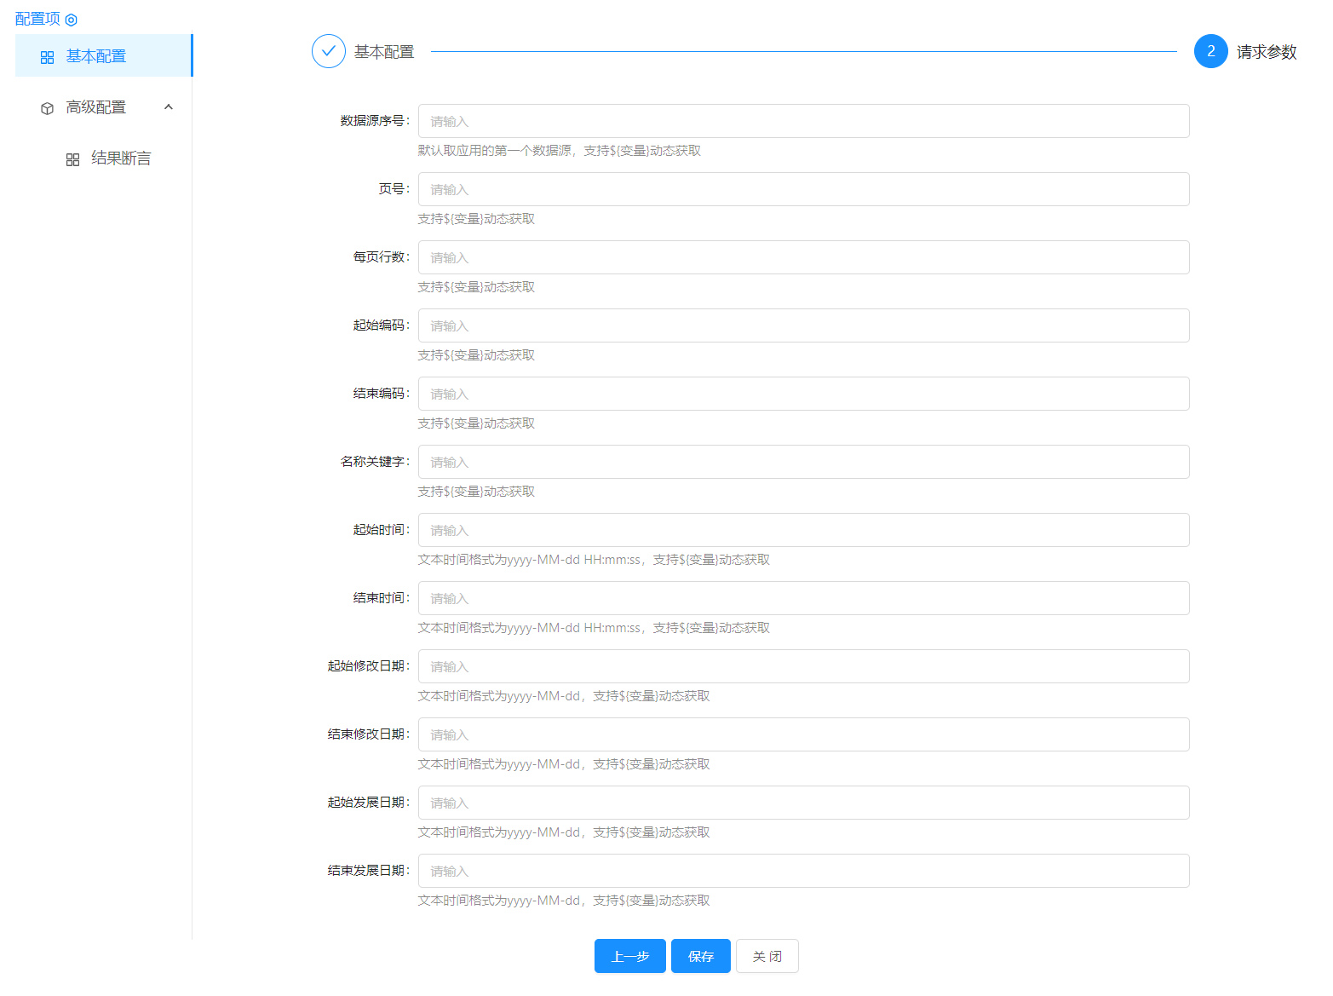The height and width of the screenshot is (996, 1333).
Task: Open the 基本配置 sidebar menu item
Action: 96,56
